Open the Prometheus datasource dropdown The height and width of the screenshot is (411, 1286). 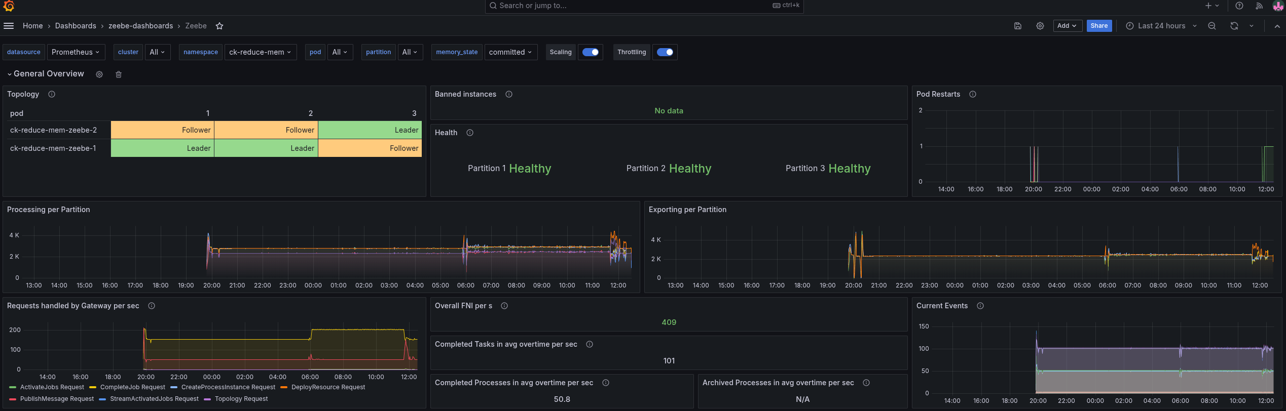(x=76, y=52)
